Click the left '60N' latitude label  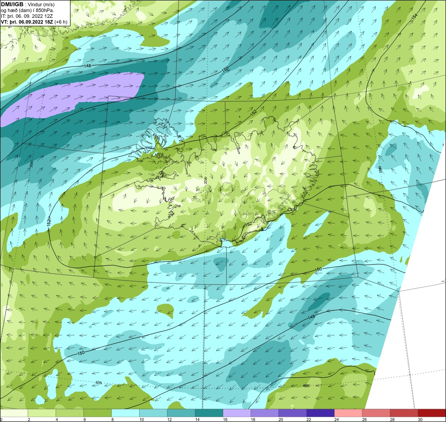tap(99, 383)
